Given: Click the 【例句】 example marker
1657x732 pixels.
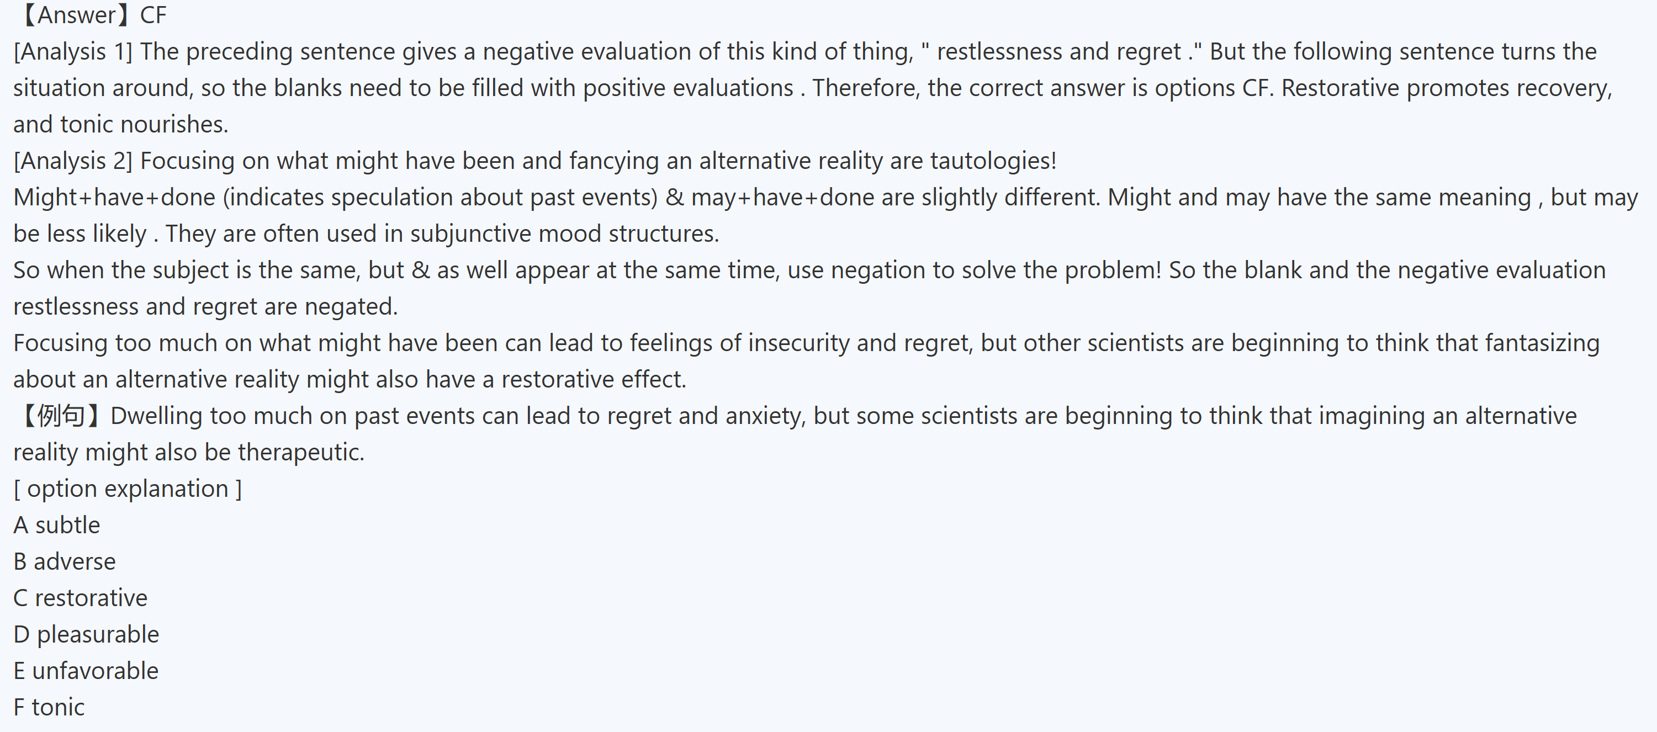Looking at the screenshot, I should tap(61, 416).
